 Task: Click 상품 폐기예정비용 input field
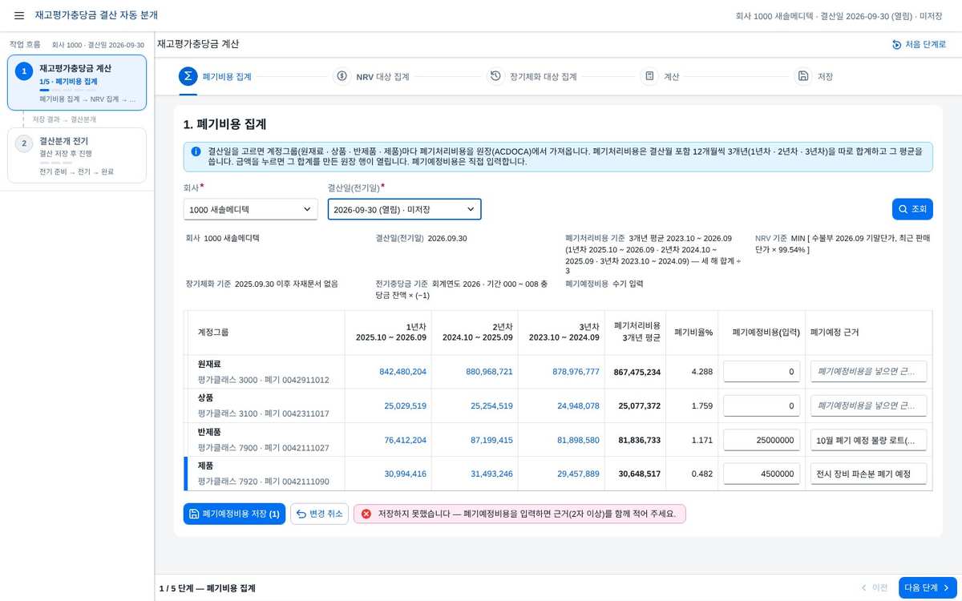(x=762, y=406)
